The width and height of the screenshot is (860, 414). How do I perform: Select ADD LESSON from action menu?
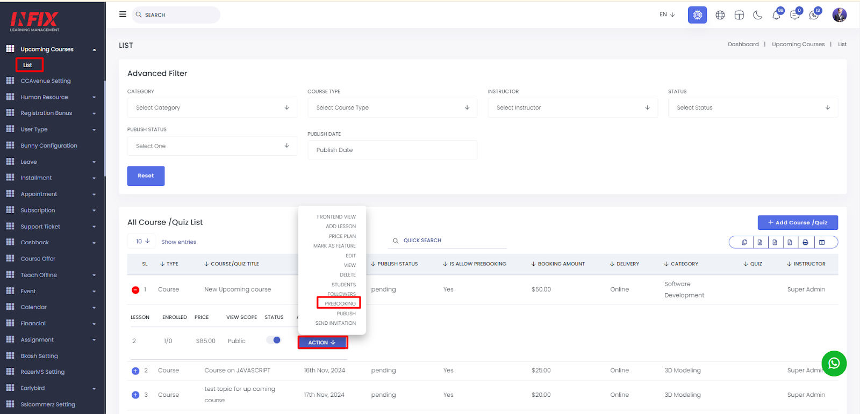point(341,227)
